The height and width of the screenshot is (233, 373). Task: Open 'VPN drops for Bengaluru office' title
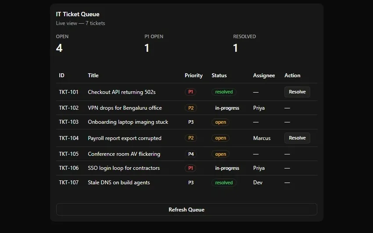125,108
